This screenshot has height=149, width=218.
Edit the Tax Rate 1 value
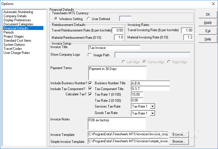click(x=137, y=94)
